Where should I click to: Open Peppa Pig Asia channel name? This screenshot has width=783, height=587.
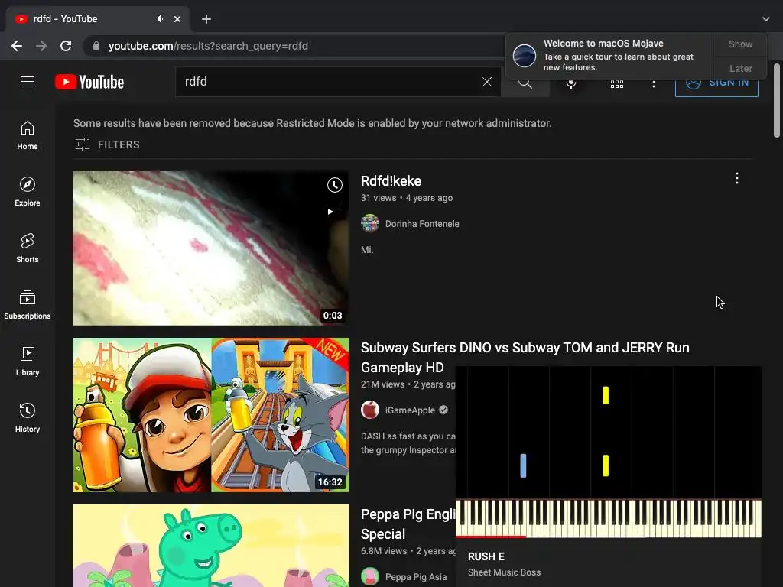click(x=416, y=577)
